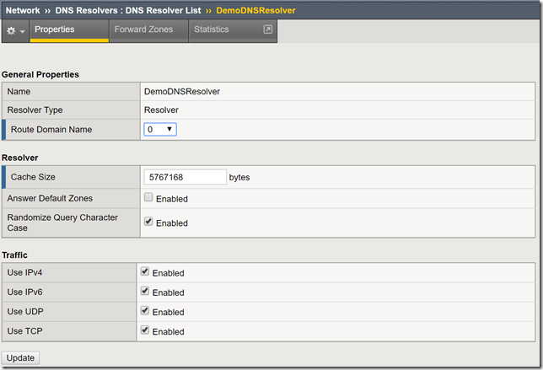Click the Update button

coord(20,357)
